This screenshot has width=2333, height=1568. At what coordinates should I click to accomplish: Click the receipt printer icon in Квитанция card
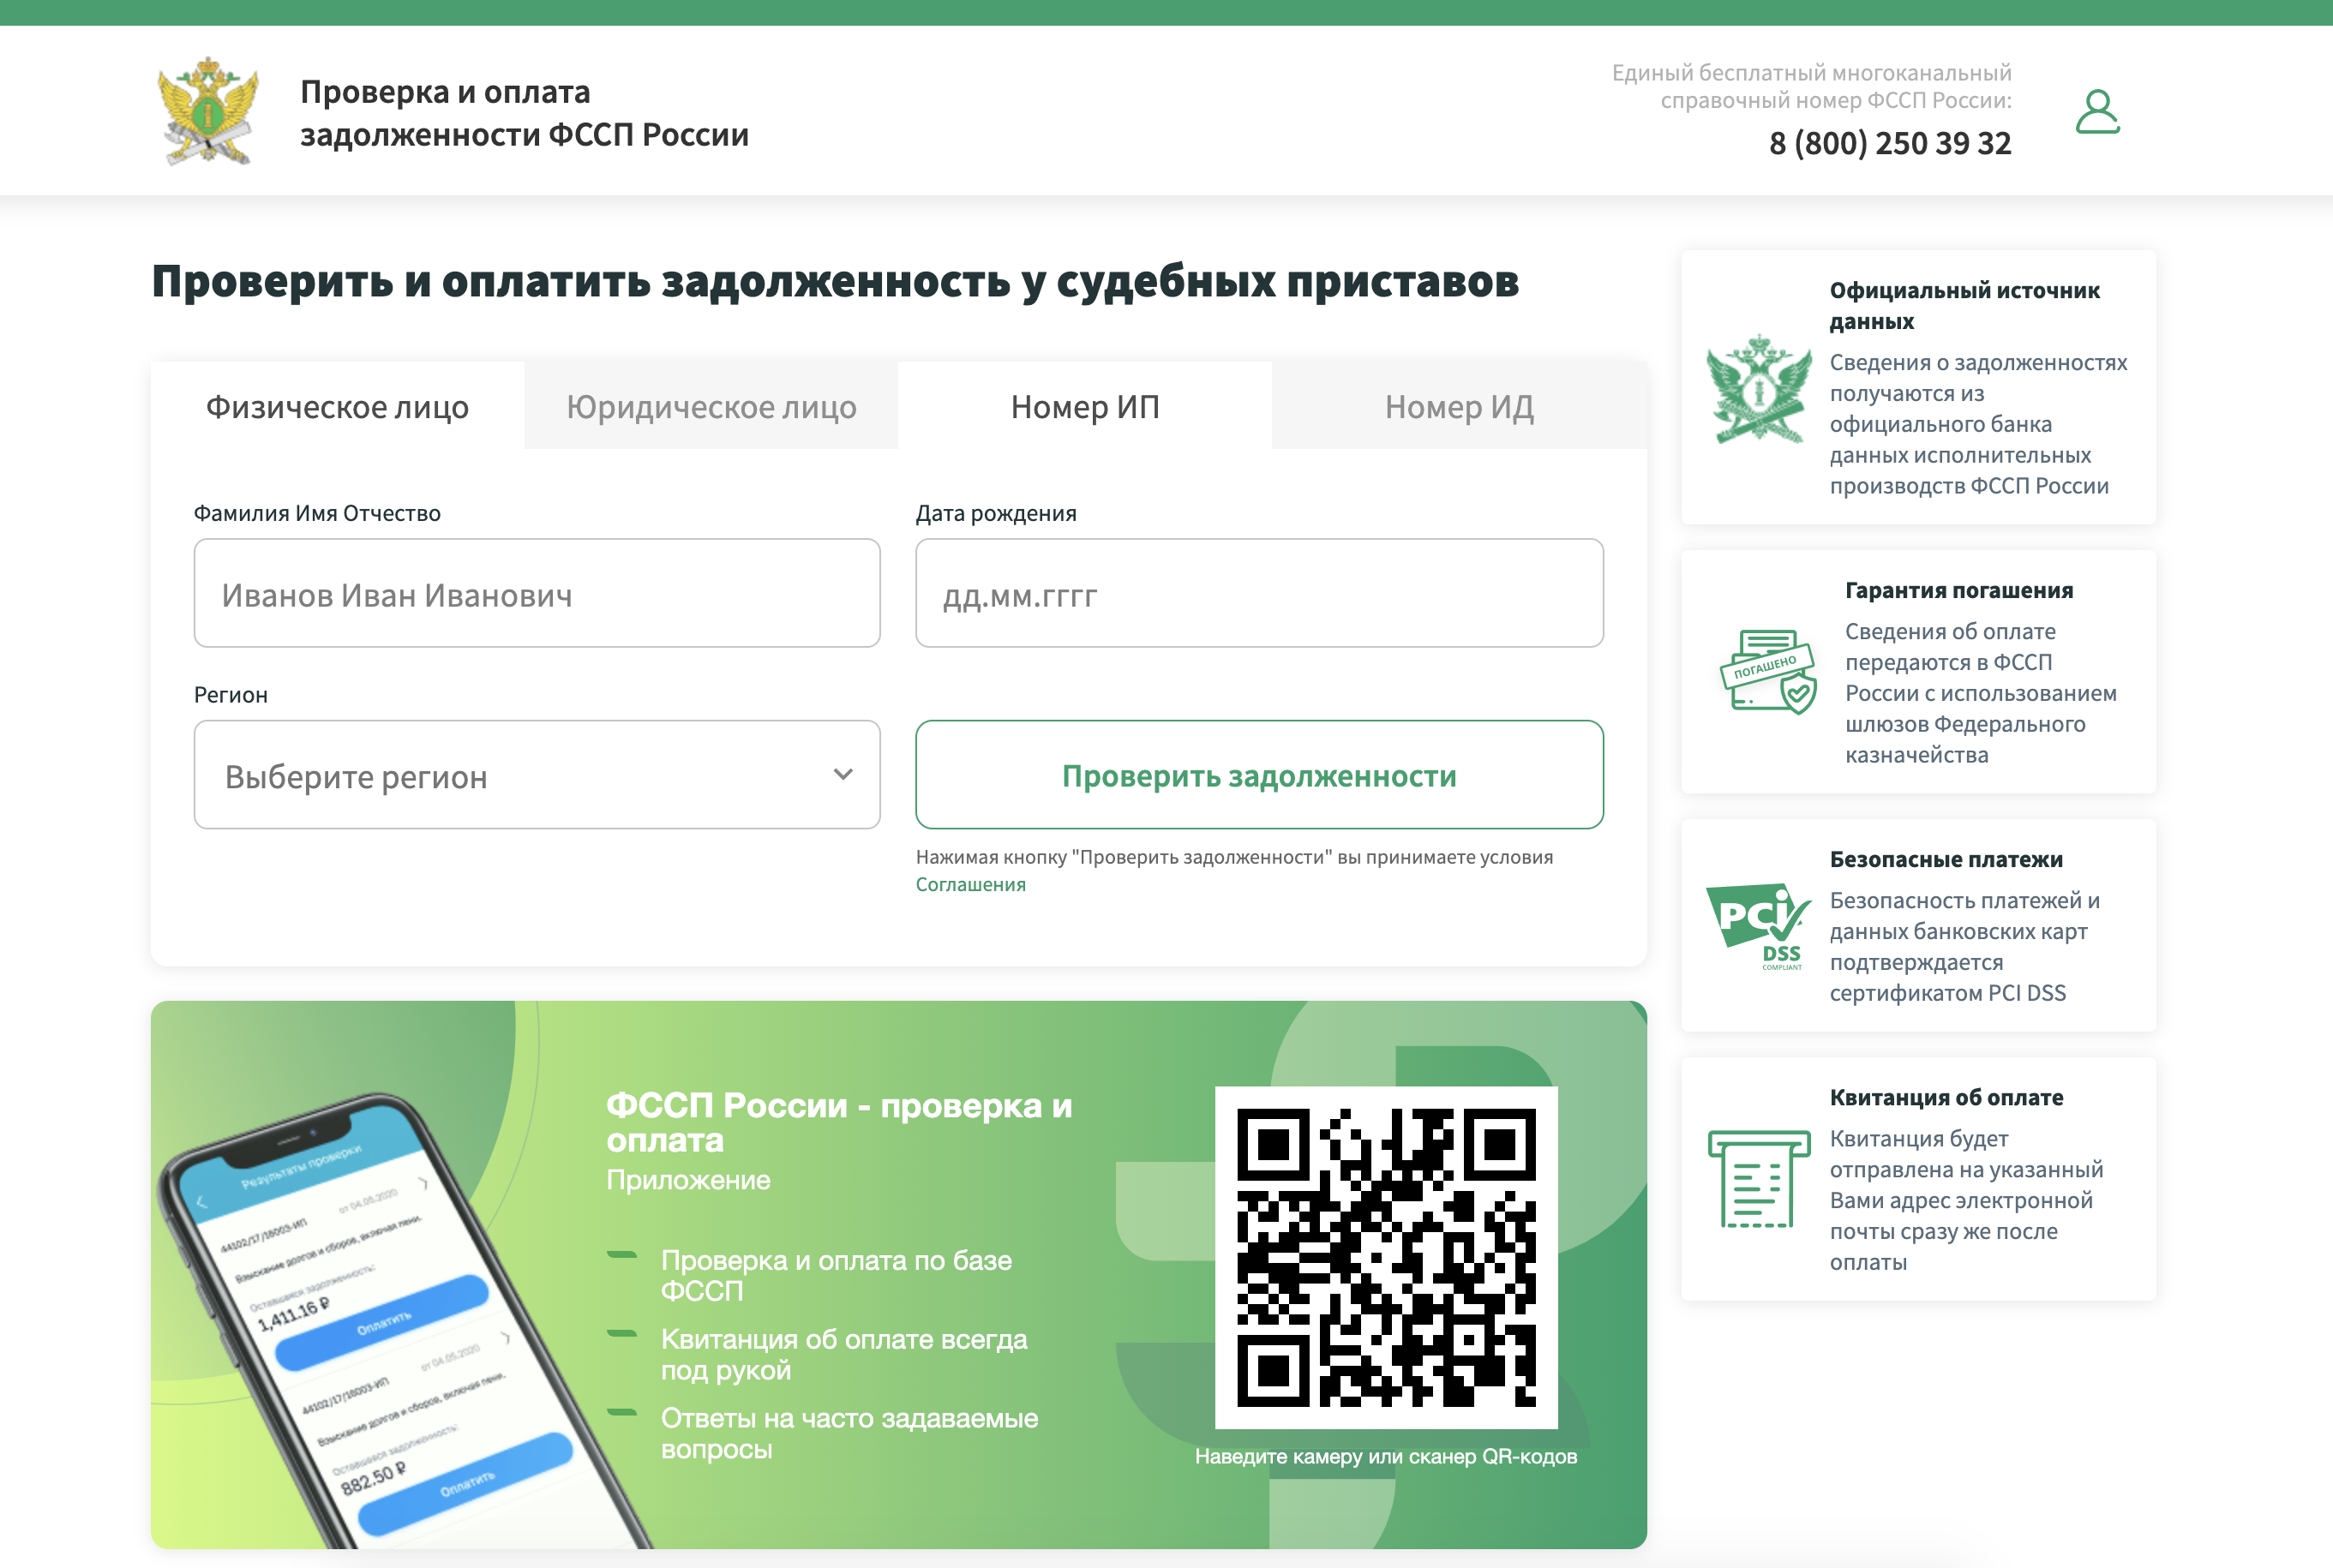point(1758,1179)
